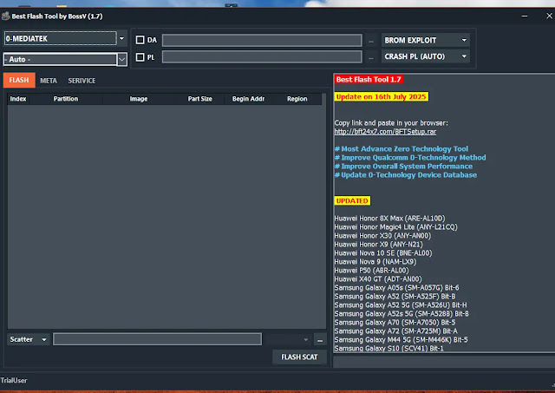Click the DA file path field

[x=262, y=41]
